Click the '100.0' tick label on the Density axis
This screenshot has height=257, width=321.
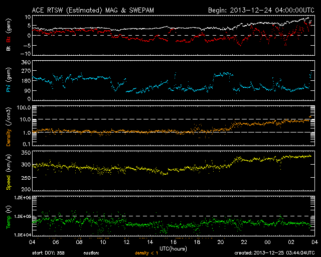click(24, 107)
